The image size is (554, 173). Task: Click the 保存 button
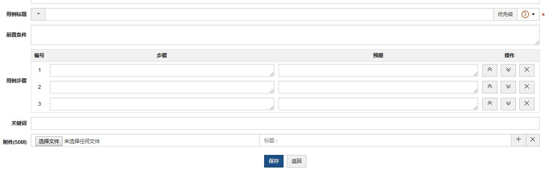click(x=273, y=161)
